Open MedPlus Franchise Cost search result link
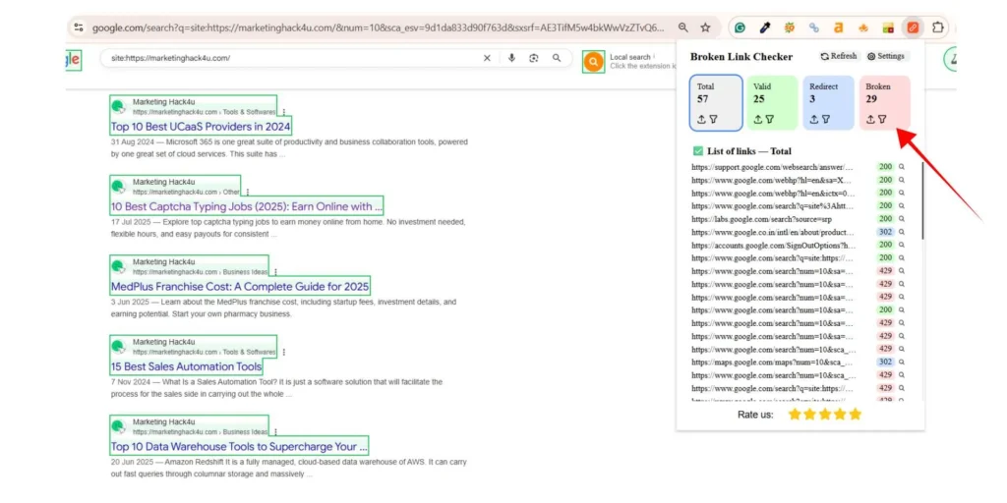 240,287
